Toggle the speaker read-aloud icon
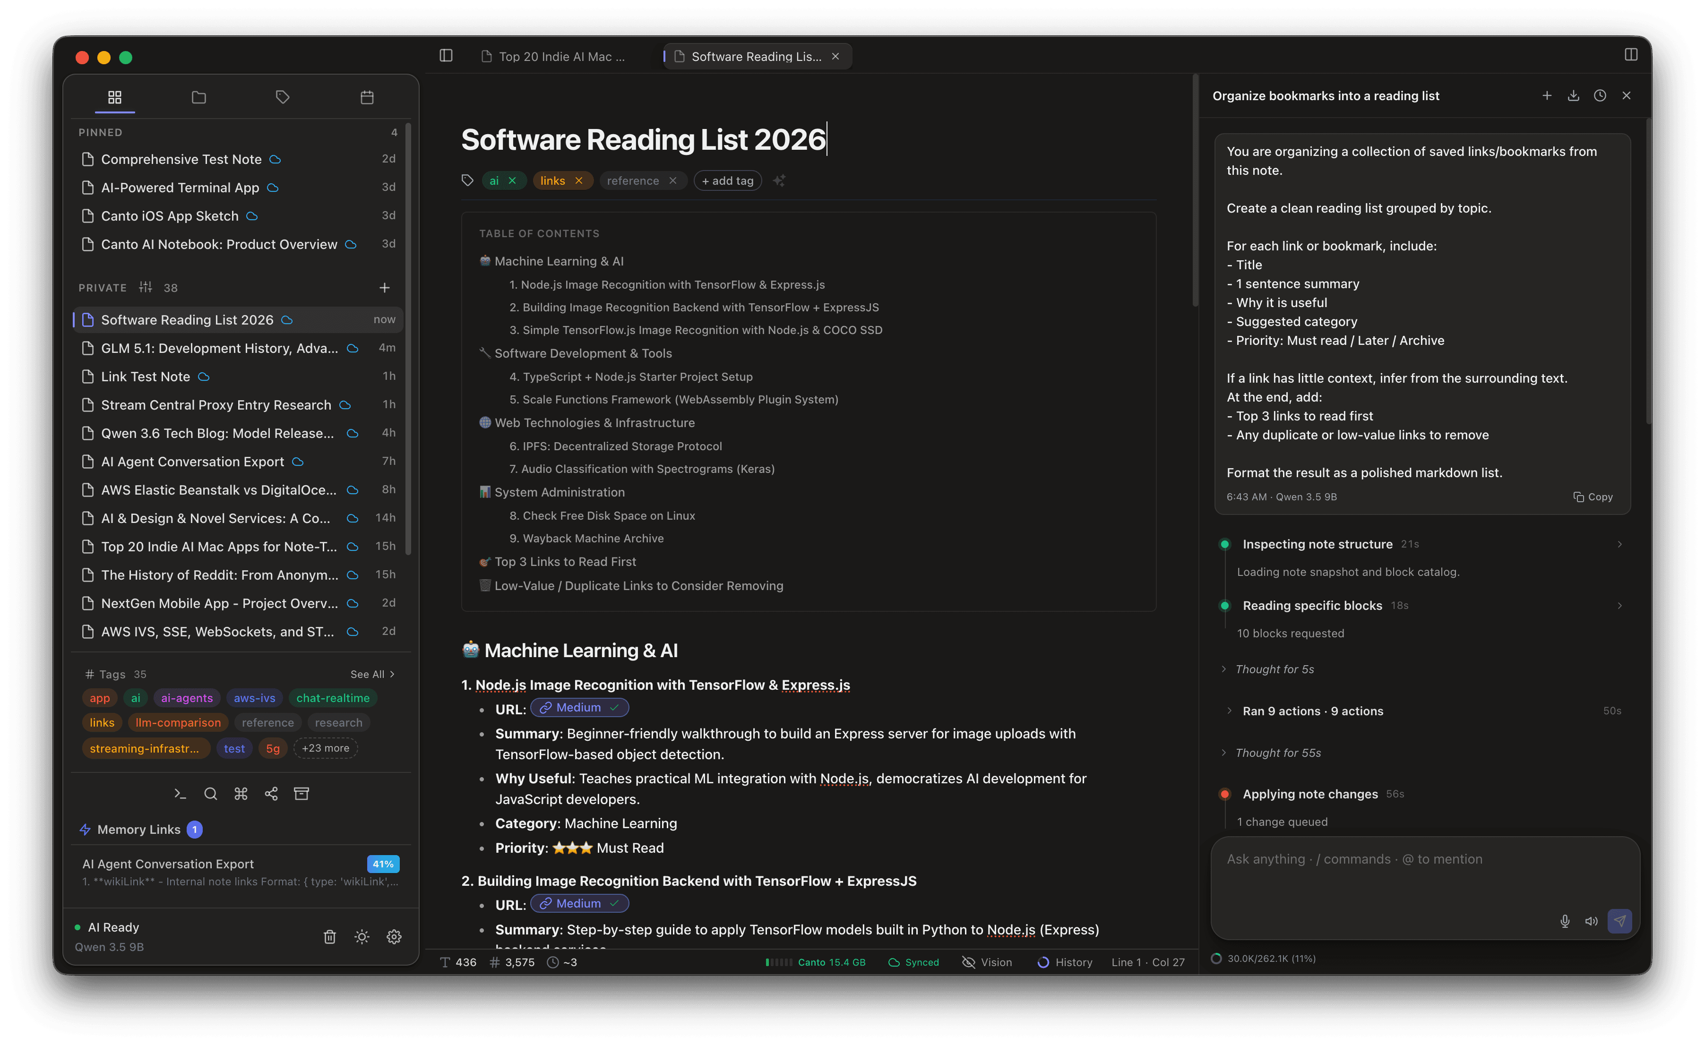1705x1045 pixels. coord(1591,920)
